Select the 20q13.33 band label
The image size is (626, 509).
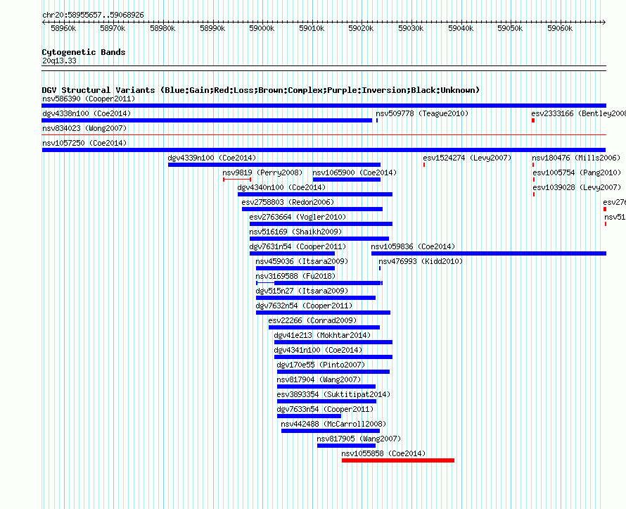59,61
